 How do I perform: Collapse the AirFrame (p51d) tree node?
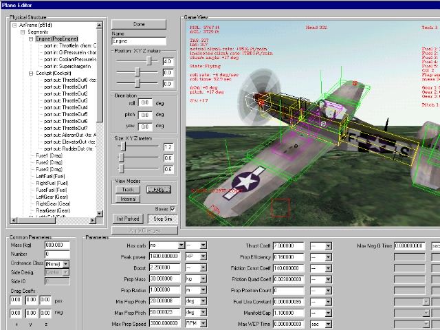[14, 25]
